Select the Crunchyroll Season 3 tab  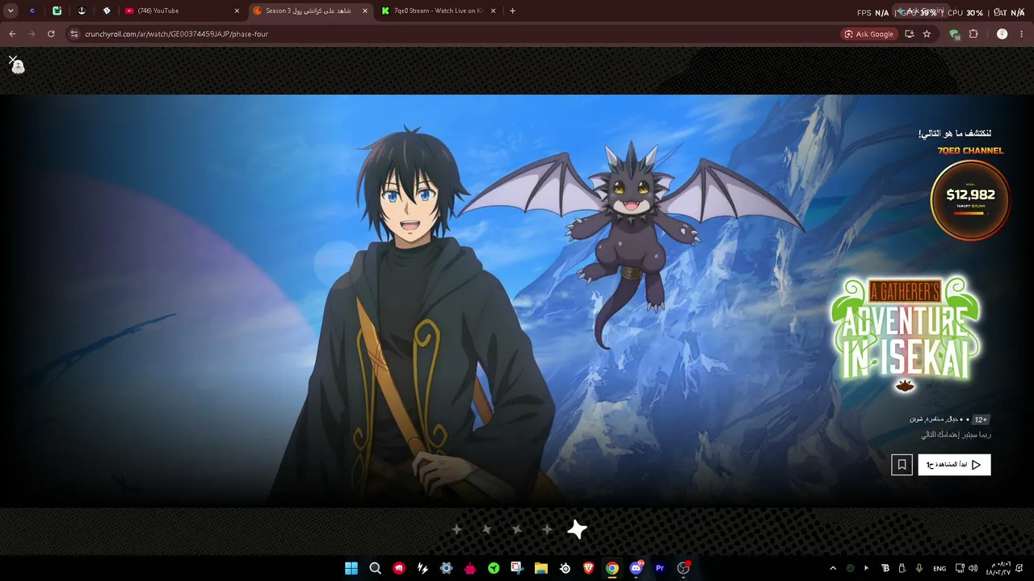309,10
